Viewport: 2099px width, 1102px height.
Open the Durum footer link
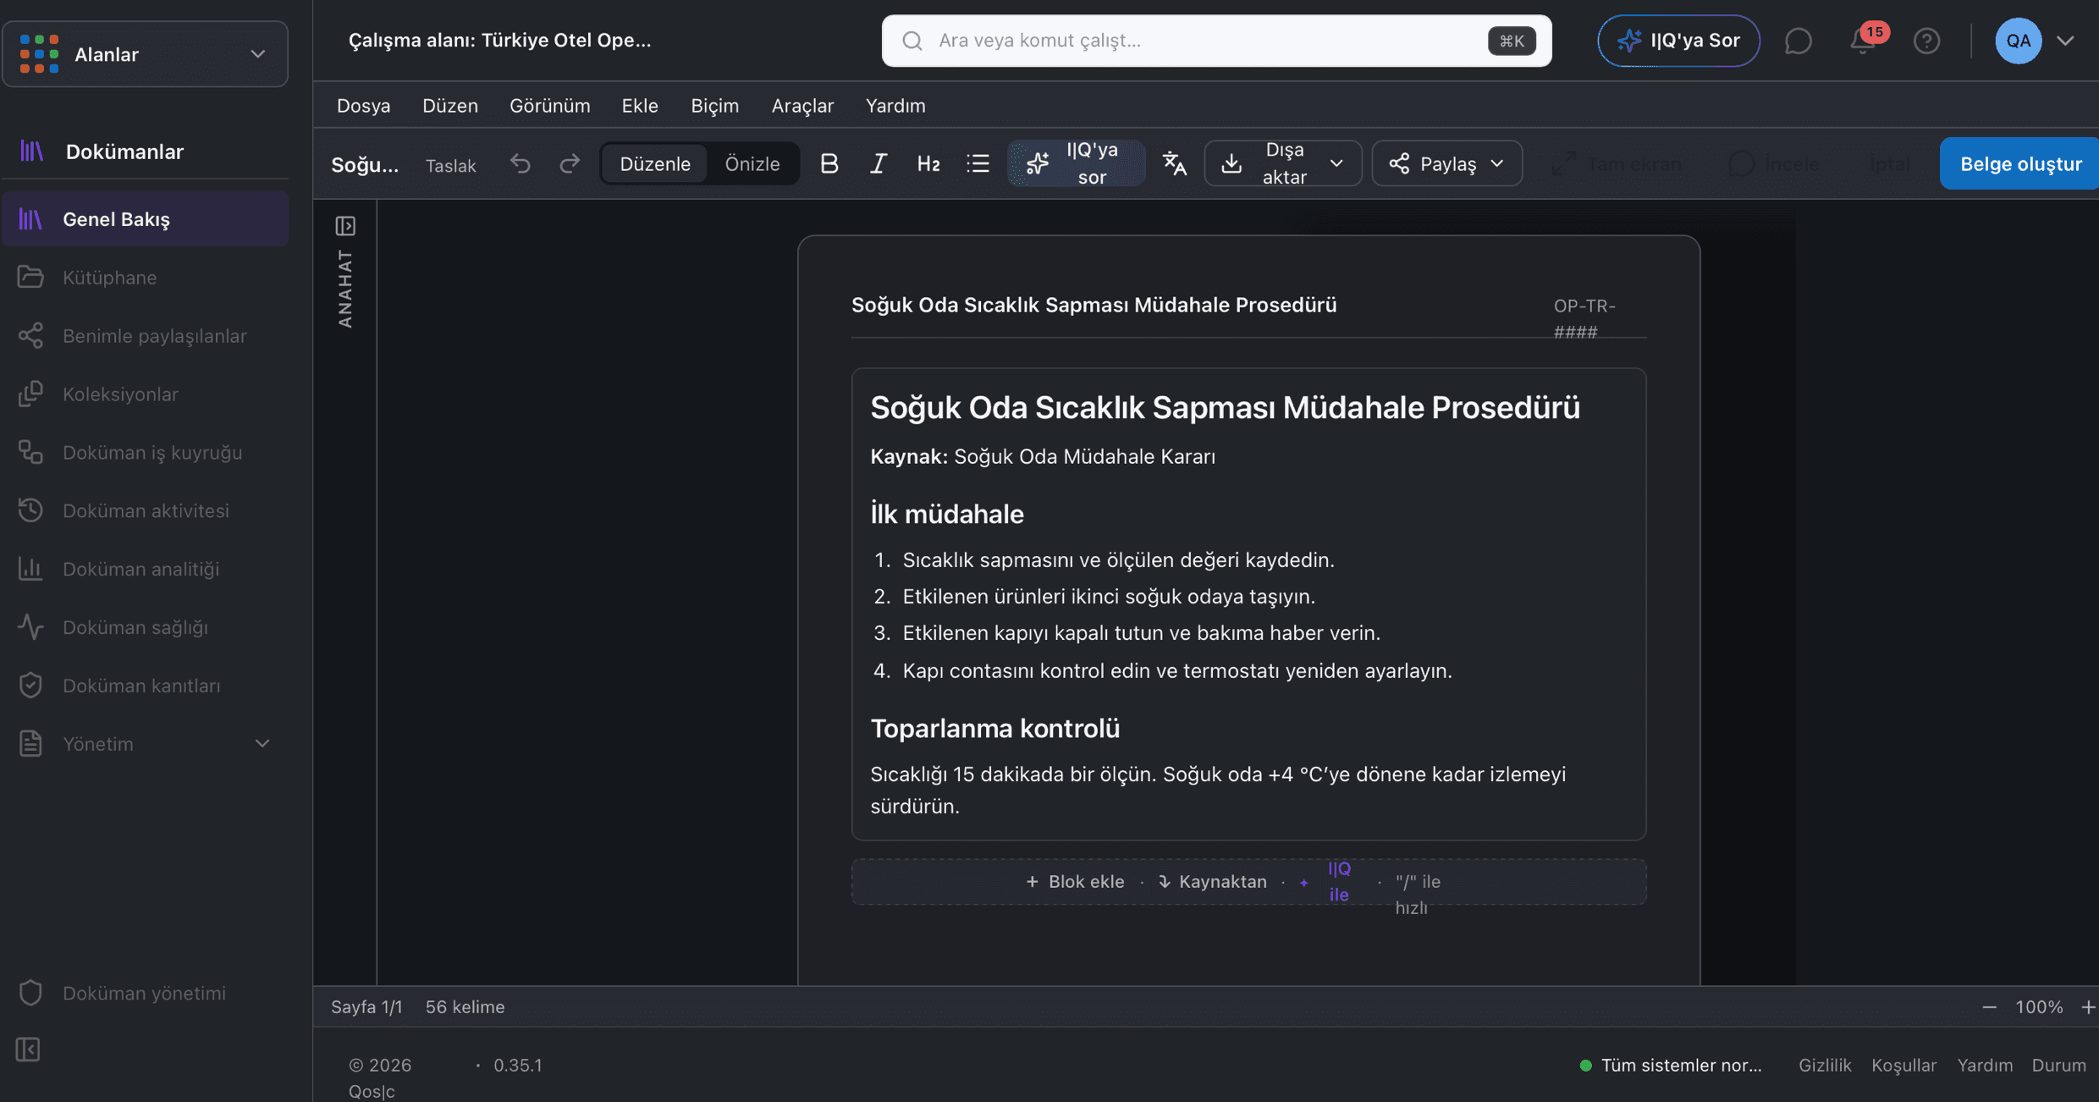click(2058, 1066)
